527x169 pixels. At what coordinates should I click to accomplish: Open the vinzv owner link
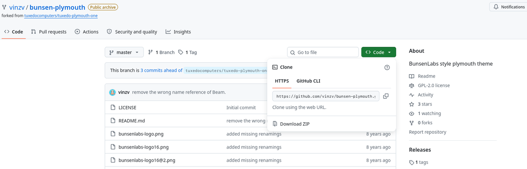click(x=17, y=7)
